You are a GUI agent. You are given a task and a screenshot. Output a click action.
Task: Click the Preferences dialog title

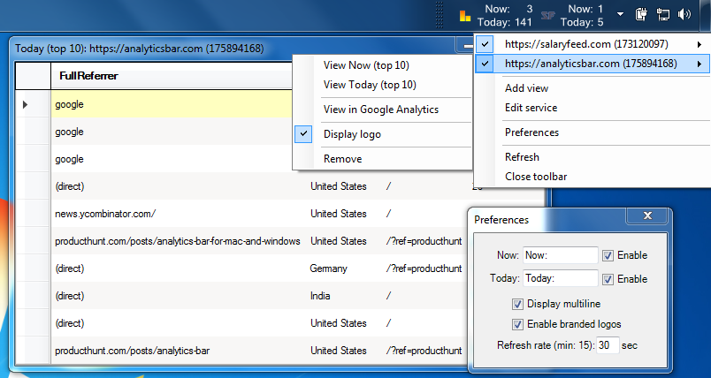(501, 220)
